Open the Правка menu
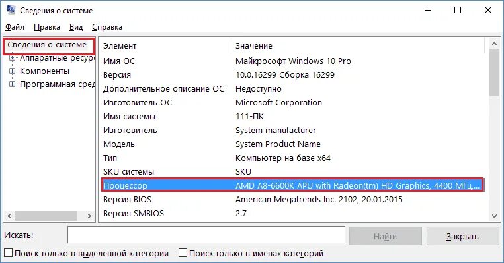Screen dimensions: 504x263 pyautogui.click(x=47, y=27)
